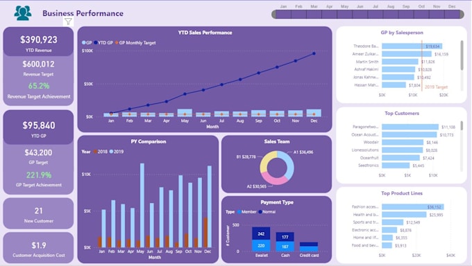This screenshot has width=472, height=266.
Task: Click the GP legend marker
Action: 84,43
